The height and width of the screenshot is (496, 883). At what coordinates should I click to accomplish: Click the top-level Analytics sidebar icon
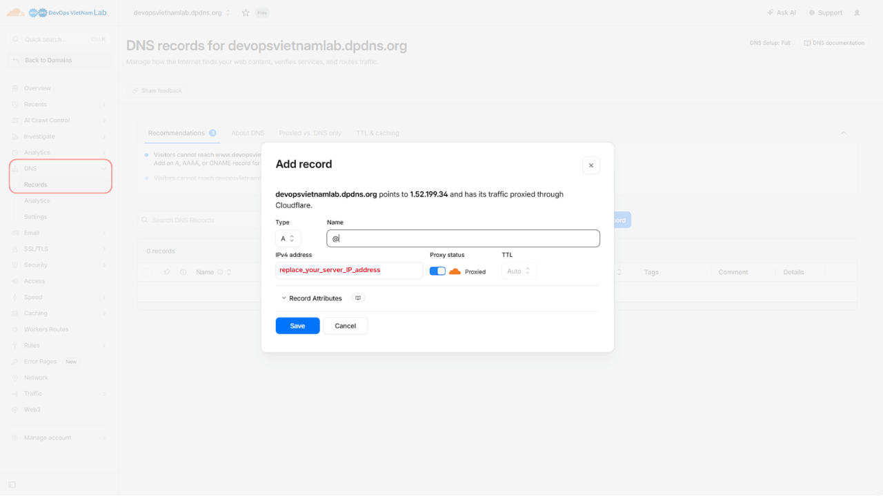pyautogui.click(x=15, y=152)
